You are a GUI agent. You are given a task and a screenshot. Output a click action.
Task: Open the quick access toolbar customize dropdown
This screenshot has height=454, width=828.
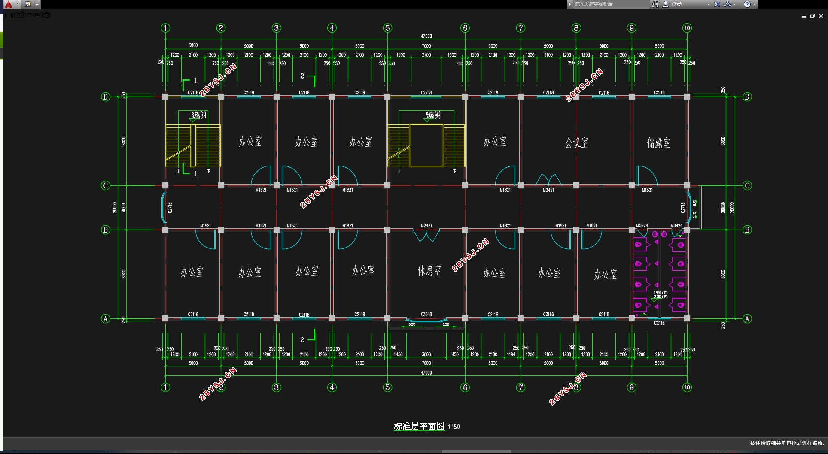coord(37,4)
